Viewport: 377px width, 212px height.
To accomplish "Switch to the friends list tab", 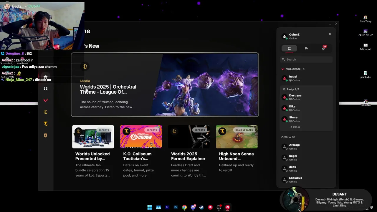I will coord(289,48).
